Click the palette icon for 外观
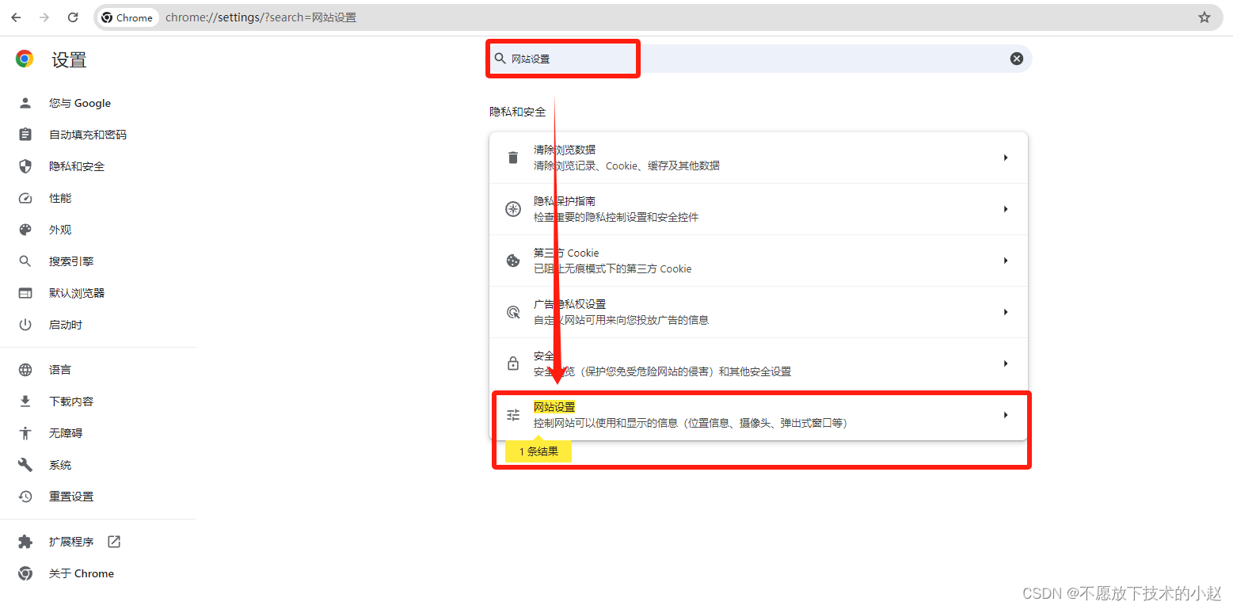 25,230
